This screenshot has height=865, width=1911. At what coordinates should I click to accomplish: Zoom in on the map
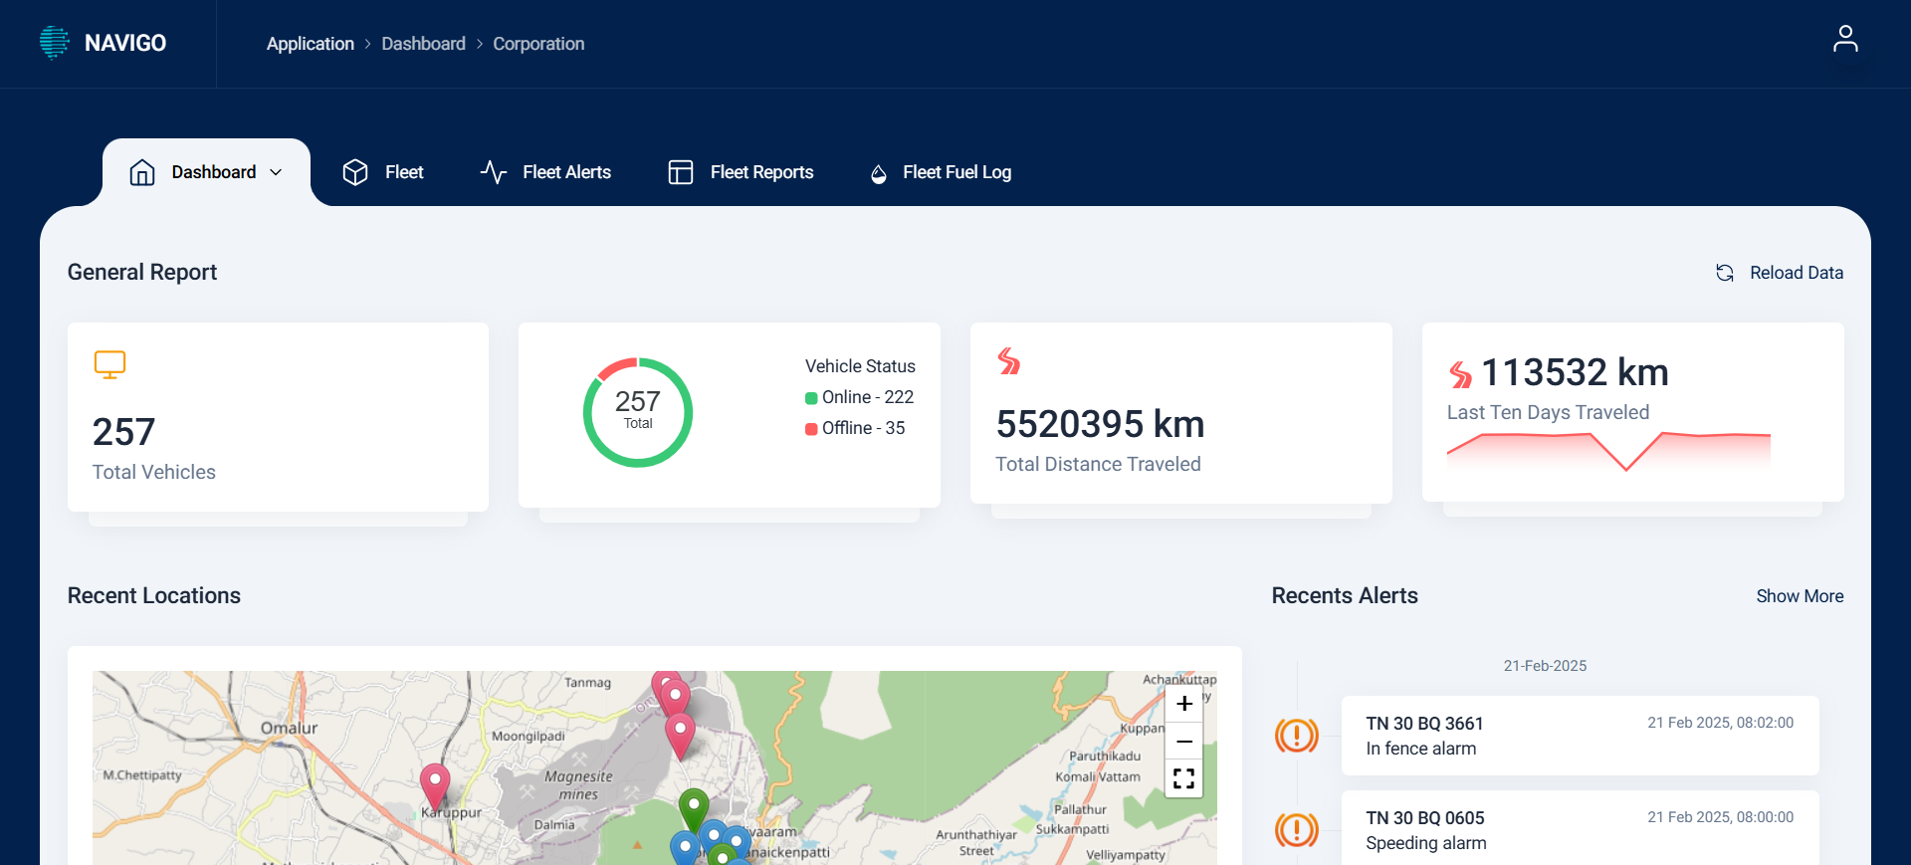click(x=1183, y=704)
